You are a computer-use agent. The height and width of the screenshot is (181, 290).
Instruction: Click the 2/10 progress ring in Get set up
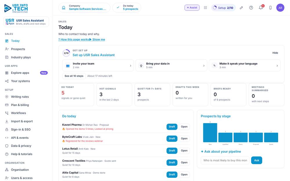66,53
